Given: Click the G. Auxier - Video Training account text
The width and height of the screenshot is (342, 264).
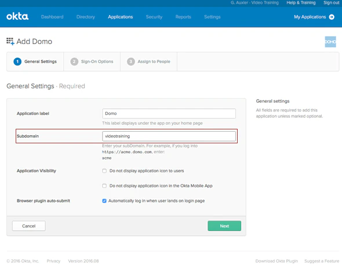Looking at the screenshot, I should [x=254, y=3].
